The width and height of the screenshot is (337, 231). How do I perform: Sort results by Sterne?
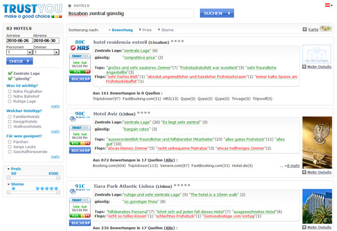click(167, 30)
